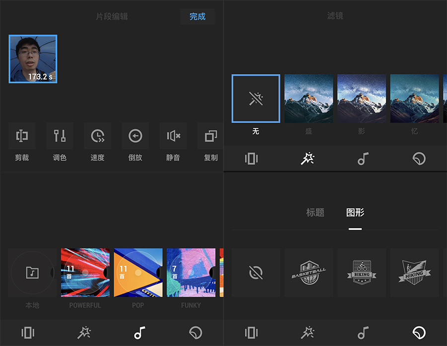This screenshot has width=447, height=346.
Task: Select the 剪裁 (trim) tool icon
Action: click(22, 136)
